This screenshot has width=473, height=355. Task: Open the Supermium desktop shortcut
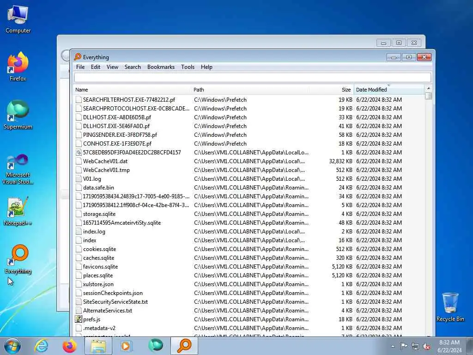(x=18, y=115)
